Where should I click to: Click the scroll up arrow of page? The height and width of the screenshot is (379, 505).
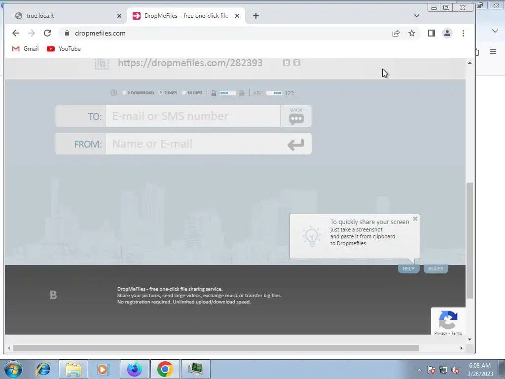point(469,63)
